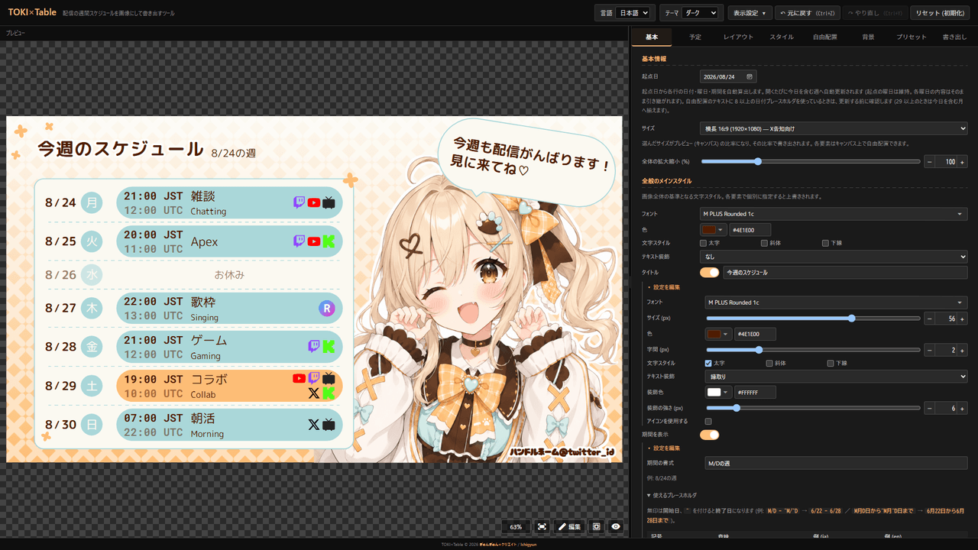Open main 色 color swatch #4E1E00
The height and width of the screenshot is (550, 978).
(x=713, y=229)
